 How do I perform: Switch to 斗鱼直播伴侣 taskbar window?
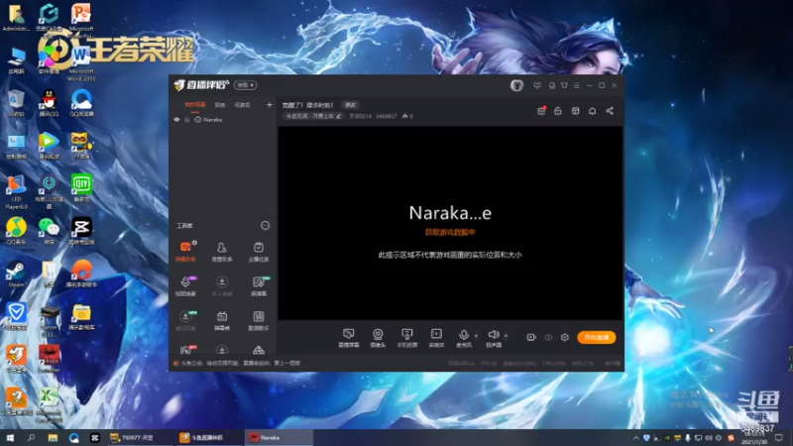(210, 437)
